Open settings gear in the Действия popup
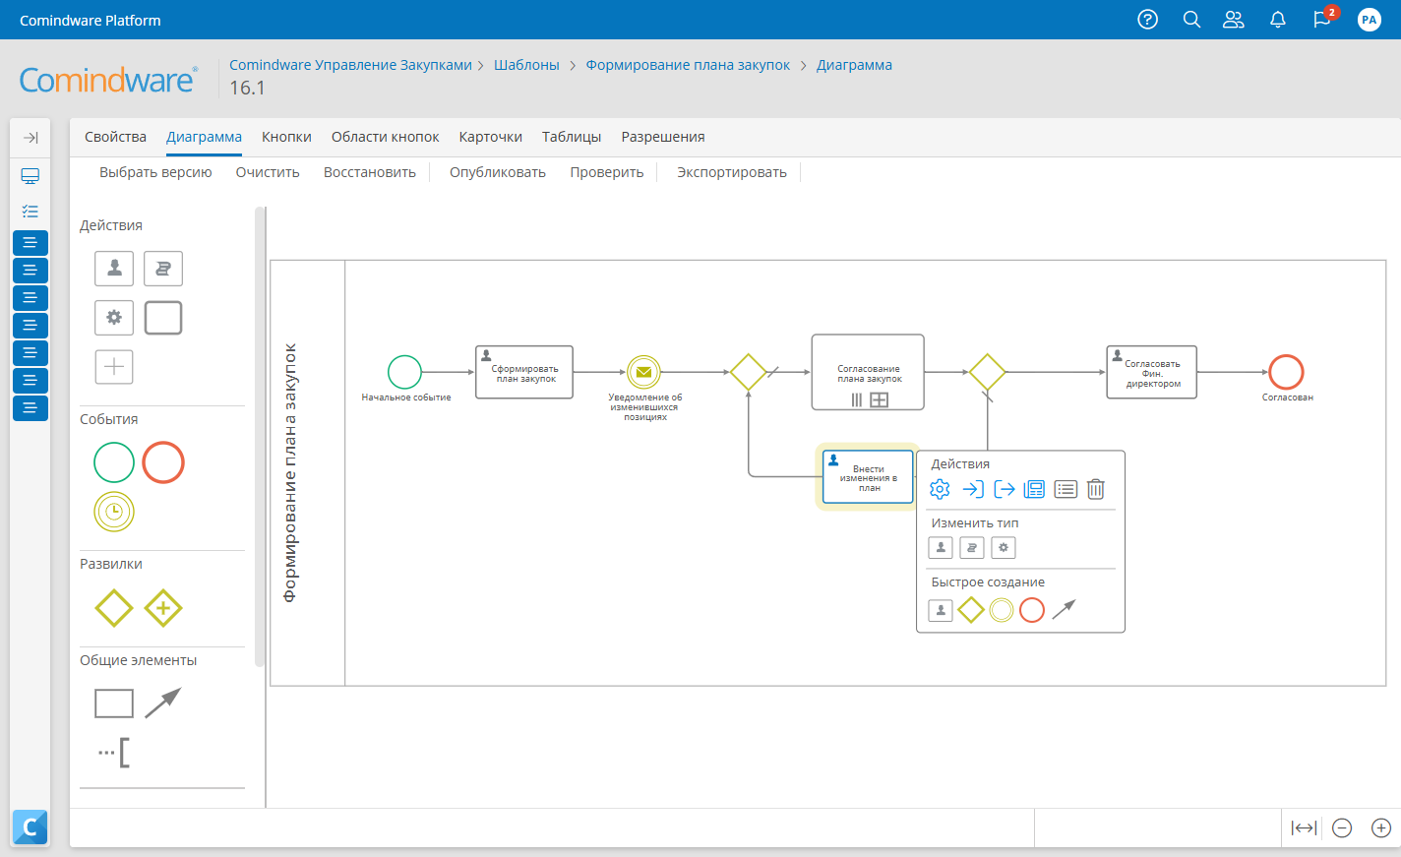 pos(940,488)
